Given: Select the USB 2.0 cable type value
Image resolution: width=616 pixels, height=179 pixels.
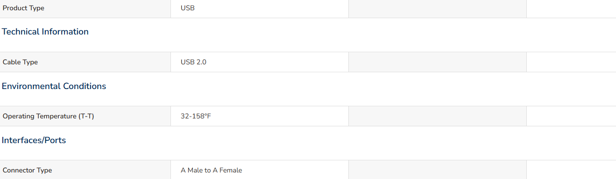Looking at the screenshot, I should click(x=193, y=62).
